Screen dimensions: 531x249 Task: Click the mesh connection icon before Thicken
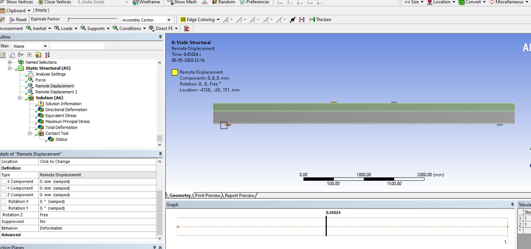[x=302, y=20]
